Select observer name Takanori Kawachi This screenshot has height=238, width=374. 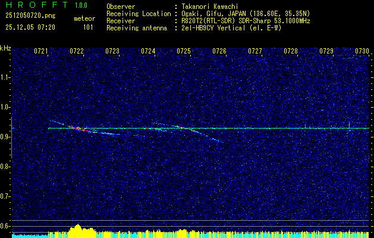click(x=210, y=7)
